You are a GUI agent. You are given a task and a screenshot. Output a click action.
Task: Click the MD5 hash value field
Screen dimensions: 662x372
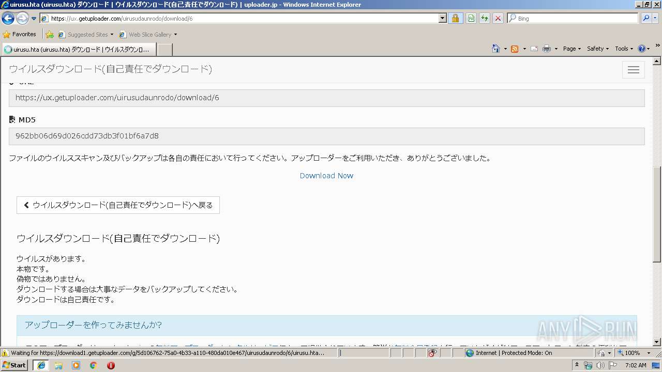click(327, 136)
